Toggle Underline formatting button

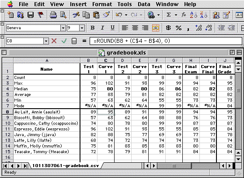(112, 28)
